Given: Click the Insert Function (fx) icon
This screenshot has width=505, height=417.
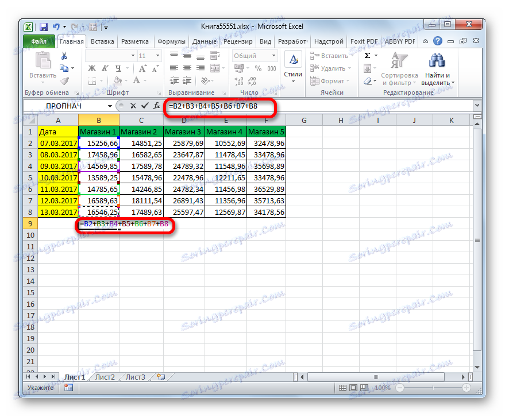Looking at the screenshot, I should click(157, 106).
